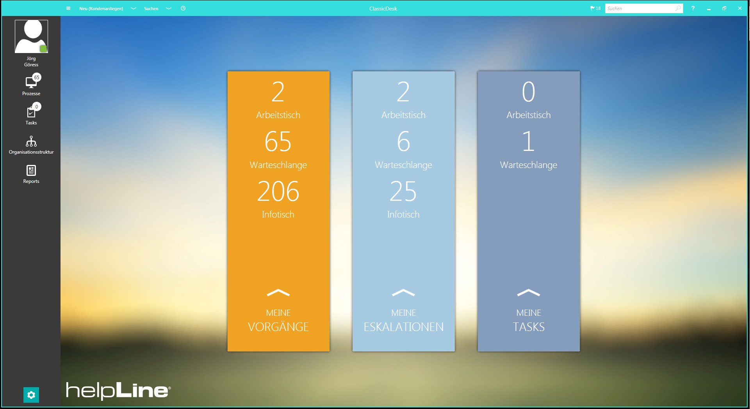Screen dimensions: 750x409
Task: Collapse the Meine Tasks tile chevron
Action: [529, 293]
